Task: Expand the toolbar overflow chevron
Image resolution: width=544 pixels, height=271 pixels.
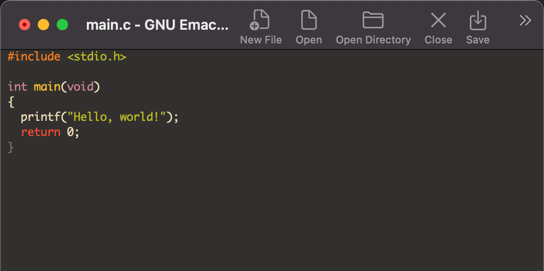Action: coord(525,20)
